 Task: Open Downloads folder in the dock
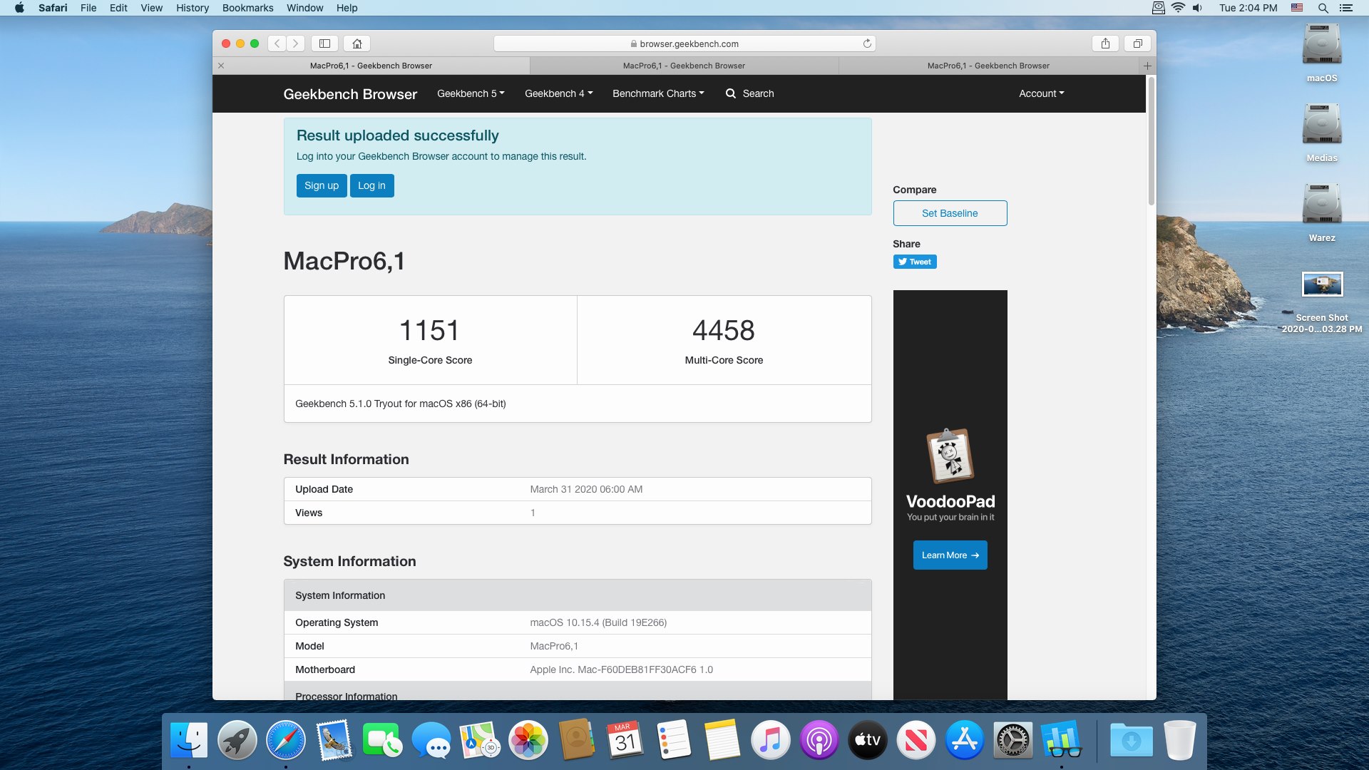[1132, 741]
